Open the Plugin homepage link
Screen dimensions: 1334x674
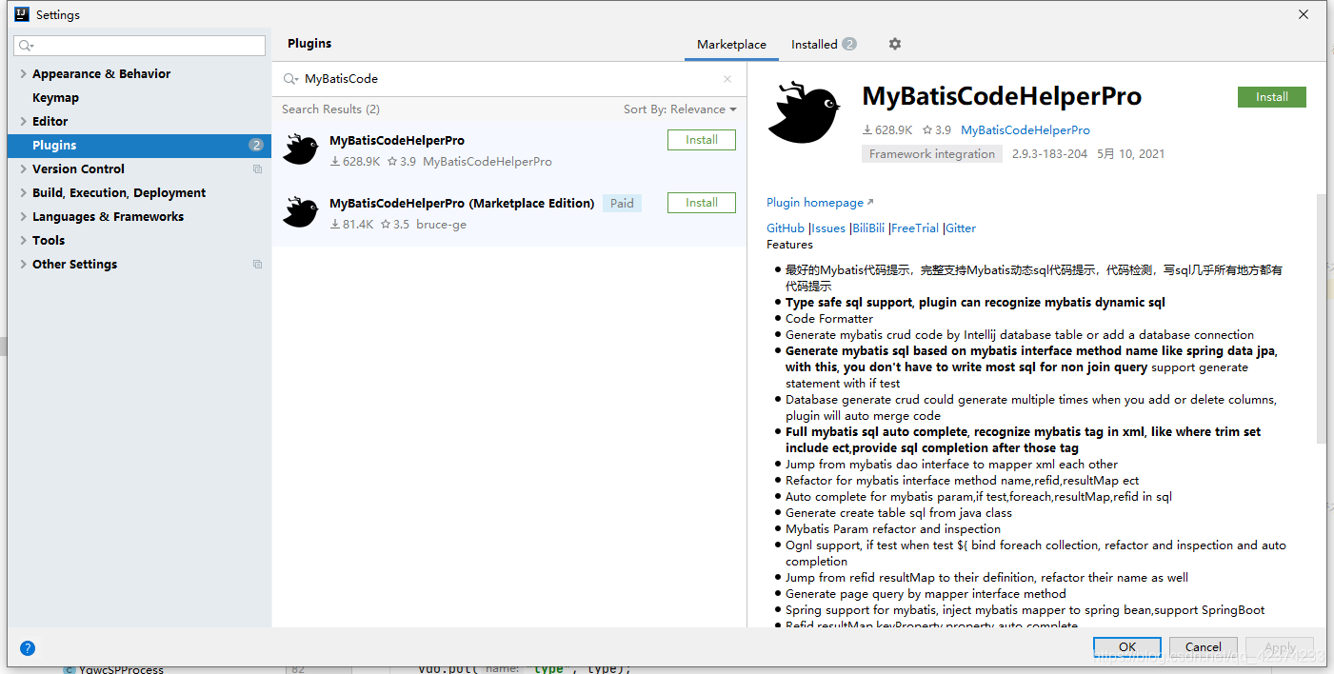pyautogui.click(x=820, y=203)
